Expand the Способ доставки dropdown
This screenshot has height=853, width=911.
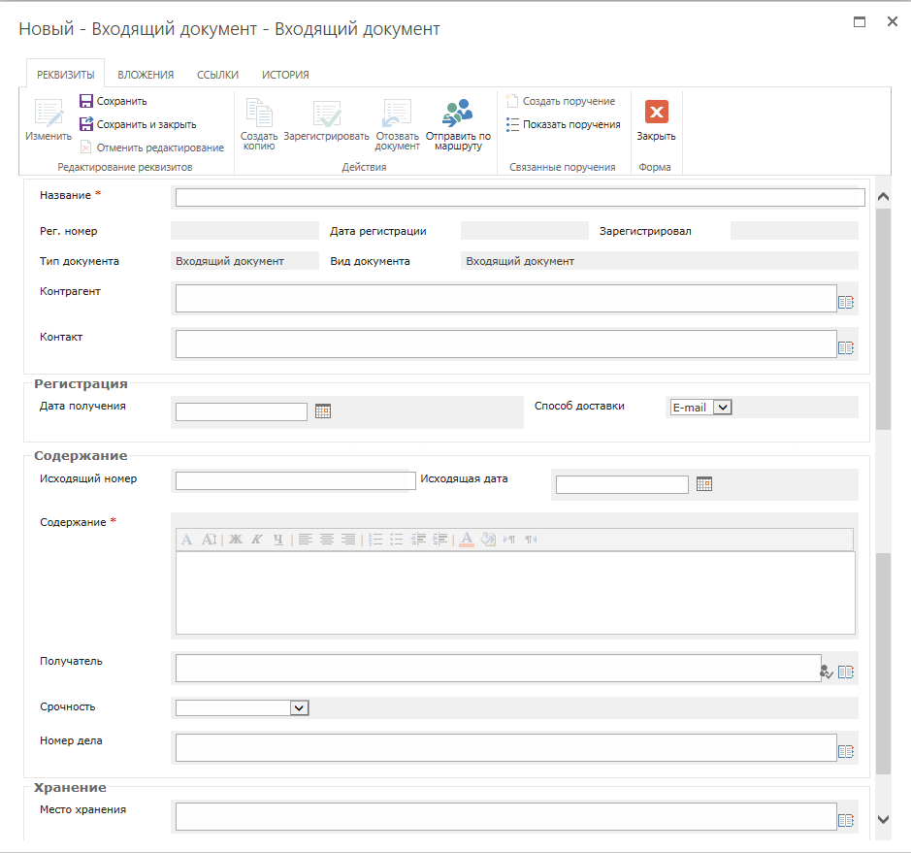pyautogui.click(x=721, y=408)
